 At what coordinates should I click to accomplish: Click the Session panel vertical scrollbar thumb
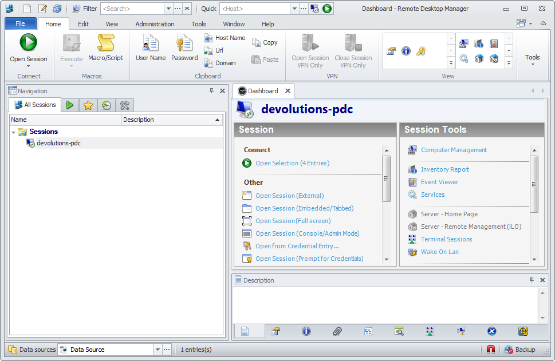387,178
